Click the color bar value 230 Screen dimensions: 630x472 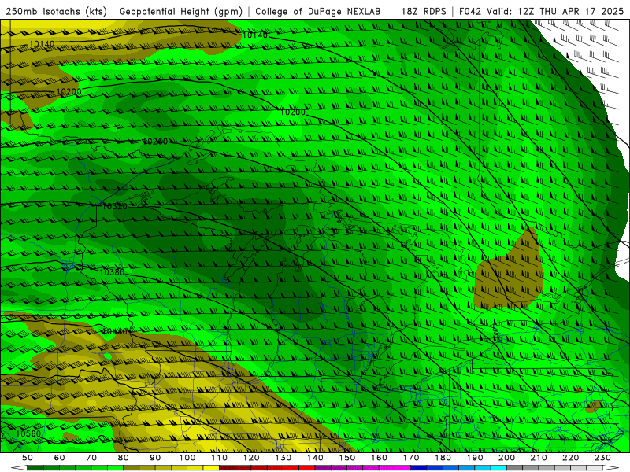[602, 458]
